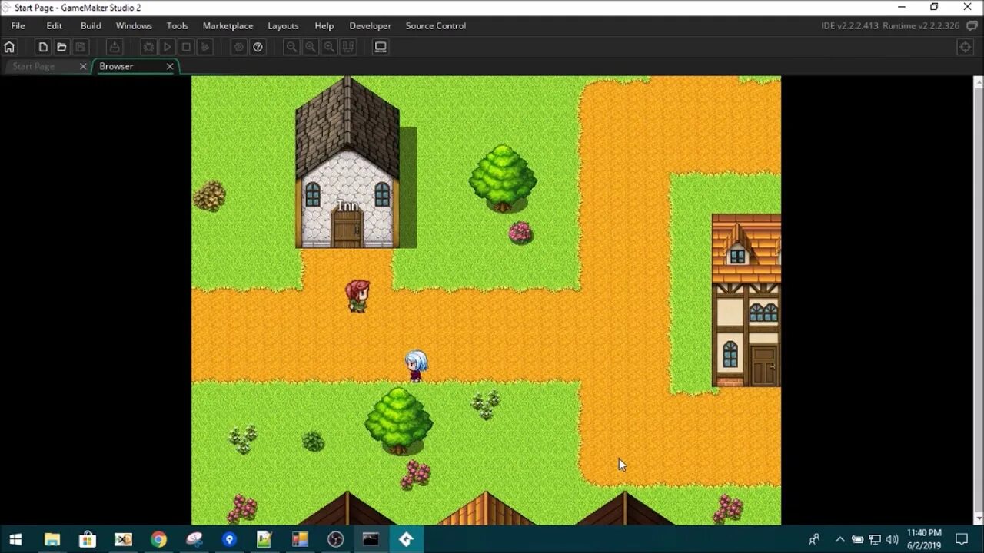Start the debugger with the bug icon
The width and height of the screenshot is (984, 553).
tap(148, 47)
